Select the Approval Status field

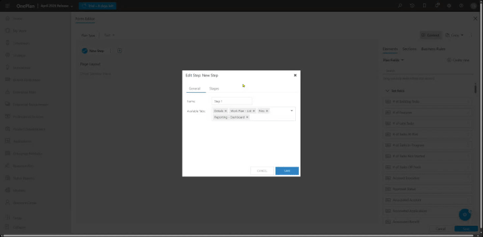(428, 189)
